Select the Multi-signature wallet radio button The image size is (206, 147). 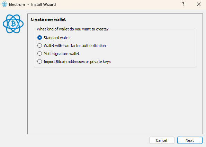point(39,54)
